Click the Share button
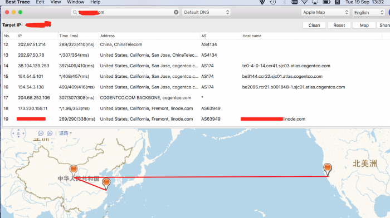Image resolution: width=390 pixels, height=218 pixels. click(x=384, y=26)
